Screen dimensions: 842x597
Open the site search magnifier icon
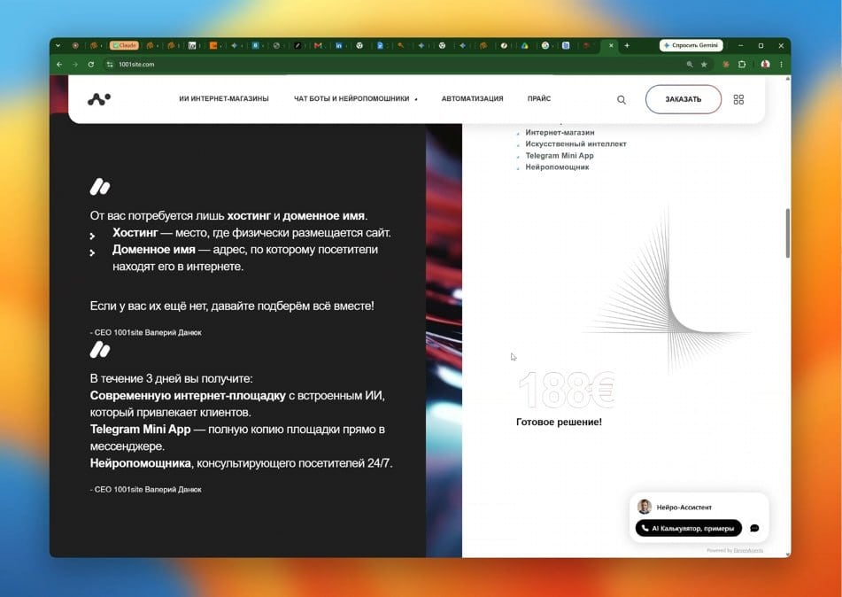(x=622, y=99)
